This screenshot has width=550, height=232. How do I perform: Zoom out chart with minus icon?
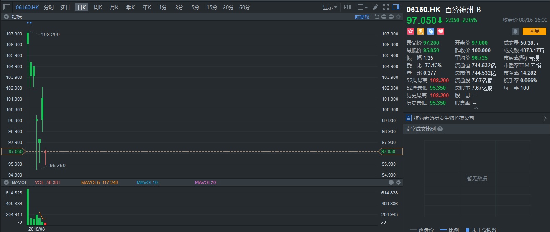(391, 17)
